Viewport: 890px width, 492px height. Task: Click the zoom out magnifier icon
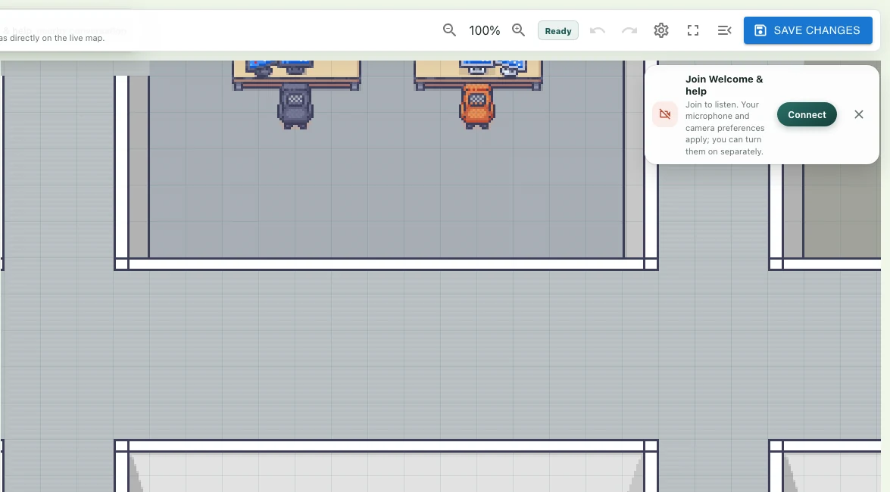click(449, 30)
